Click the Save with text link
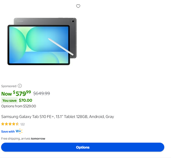 tap(8, 131)
